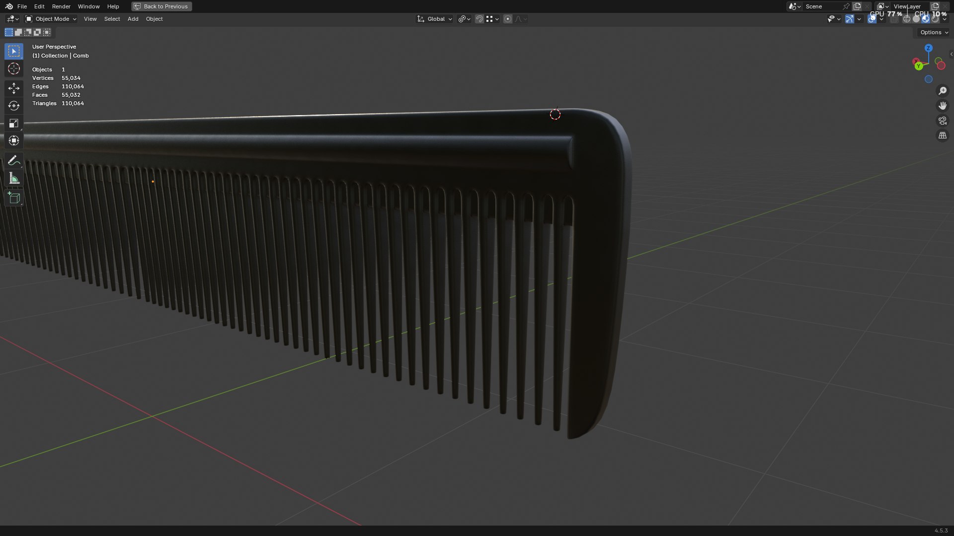Screen dimensions: 954x536
Task: Open the Help menu
Action: (x=113, y=6)
